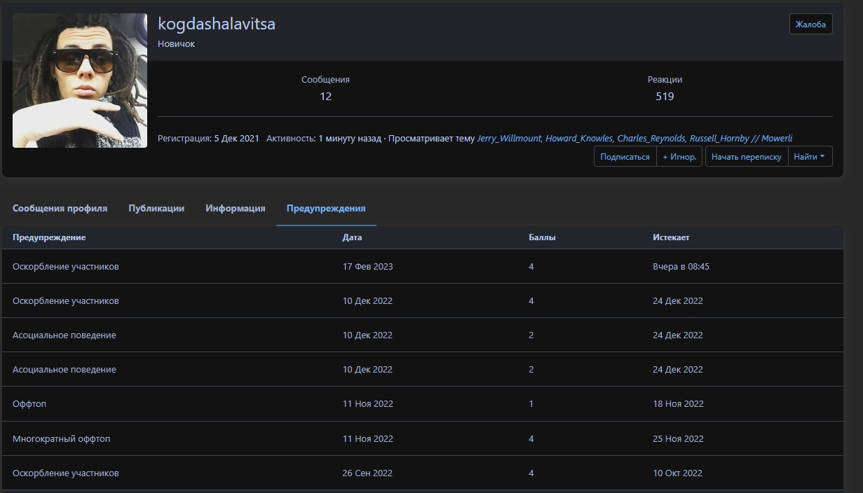Open the Оскорбление участников warning from 17 Фев 2023
The image size is (863, 493).
(66, 267)
